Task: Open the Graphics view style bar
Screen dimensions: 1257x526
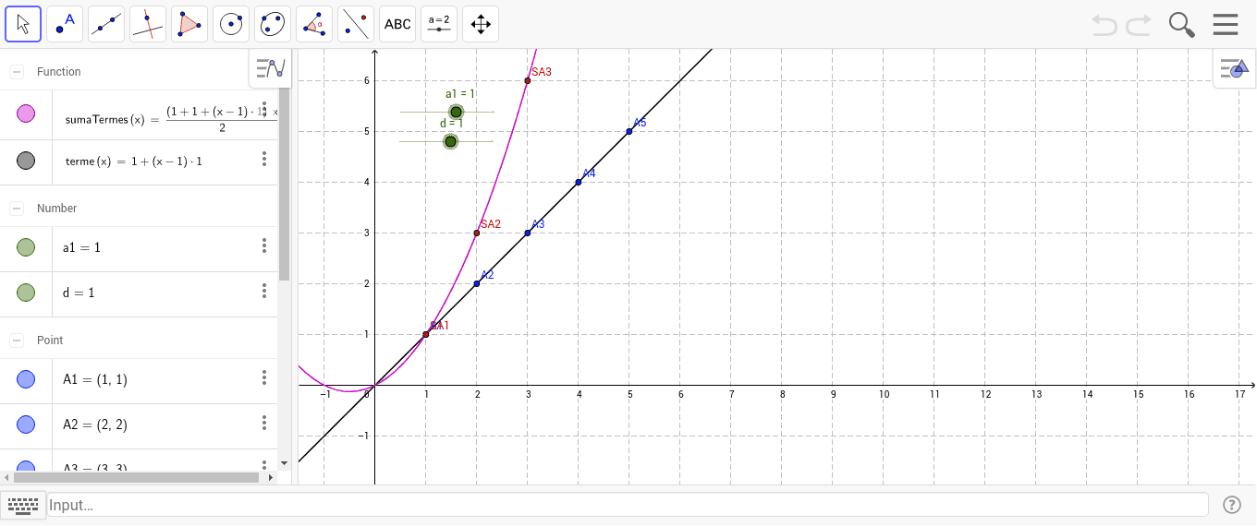Action: click(x=1234, y=68)
